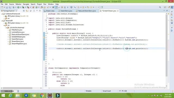
Task: Expand JRE System Library under StreamAPI
Action: pyautogui.click(x=4, y=23)
